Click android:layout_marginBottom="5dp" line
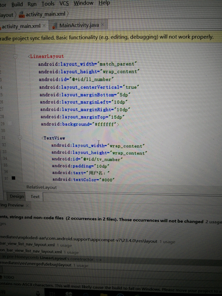 coord(85,95)
